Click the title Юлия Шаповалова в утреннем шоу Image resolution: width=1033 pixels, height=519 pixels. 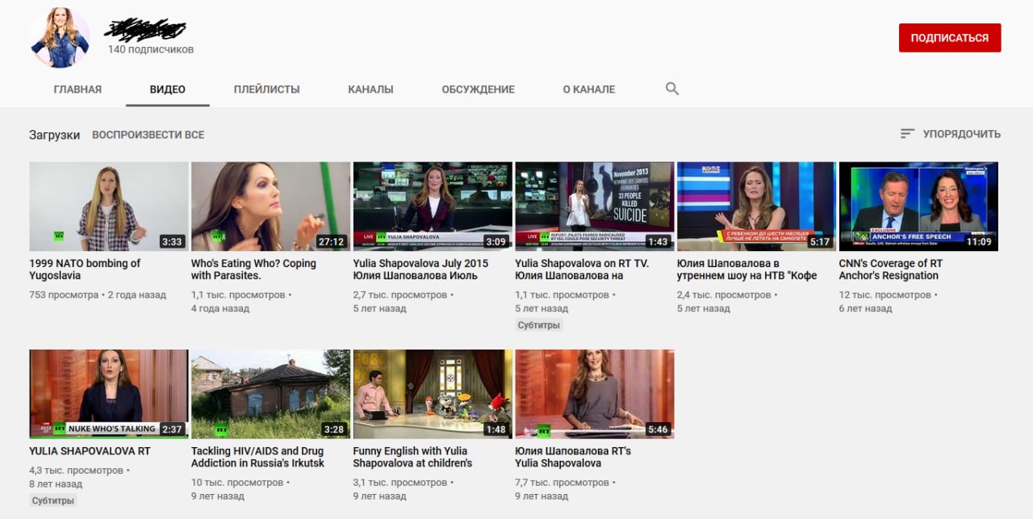pos(747,270)
